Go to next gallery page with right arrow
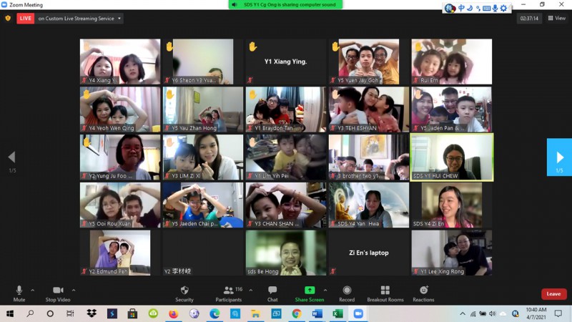Viewport: 572px width, 322px height. pyautogui.click(x=559, y=157)
